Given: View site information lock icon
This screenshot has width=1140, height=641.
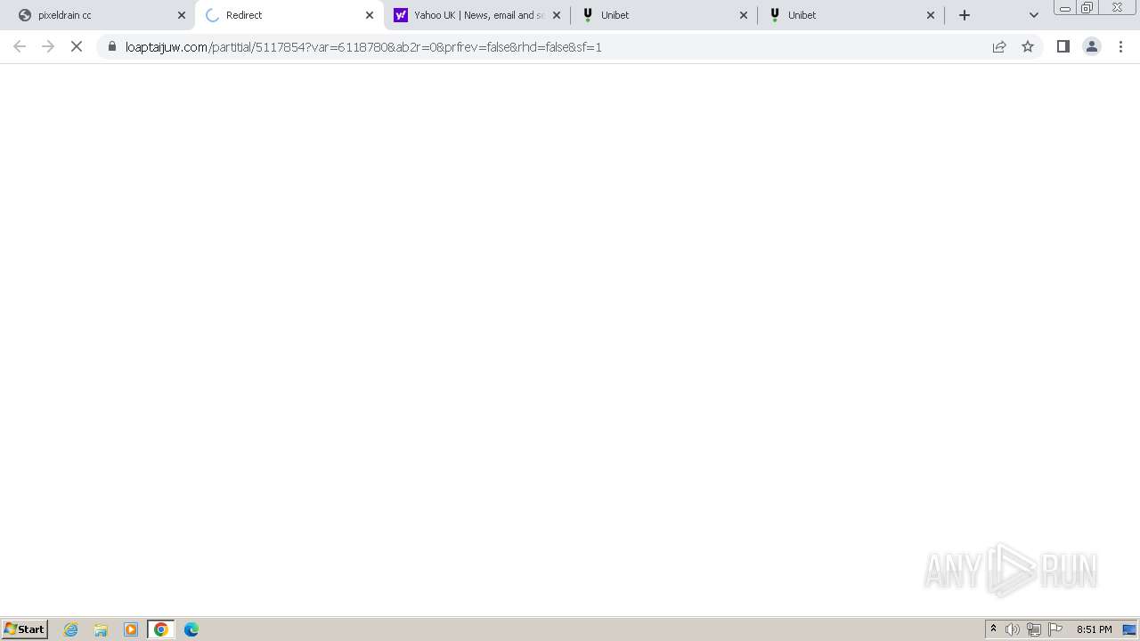Looking at the screenshot, I should [111, 46].
